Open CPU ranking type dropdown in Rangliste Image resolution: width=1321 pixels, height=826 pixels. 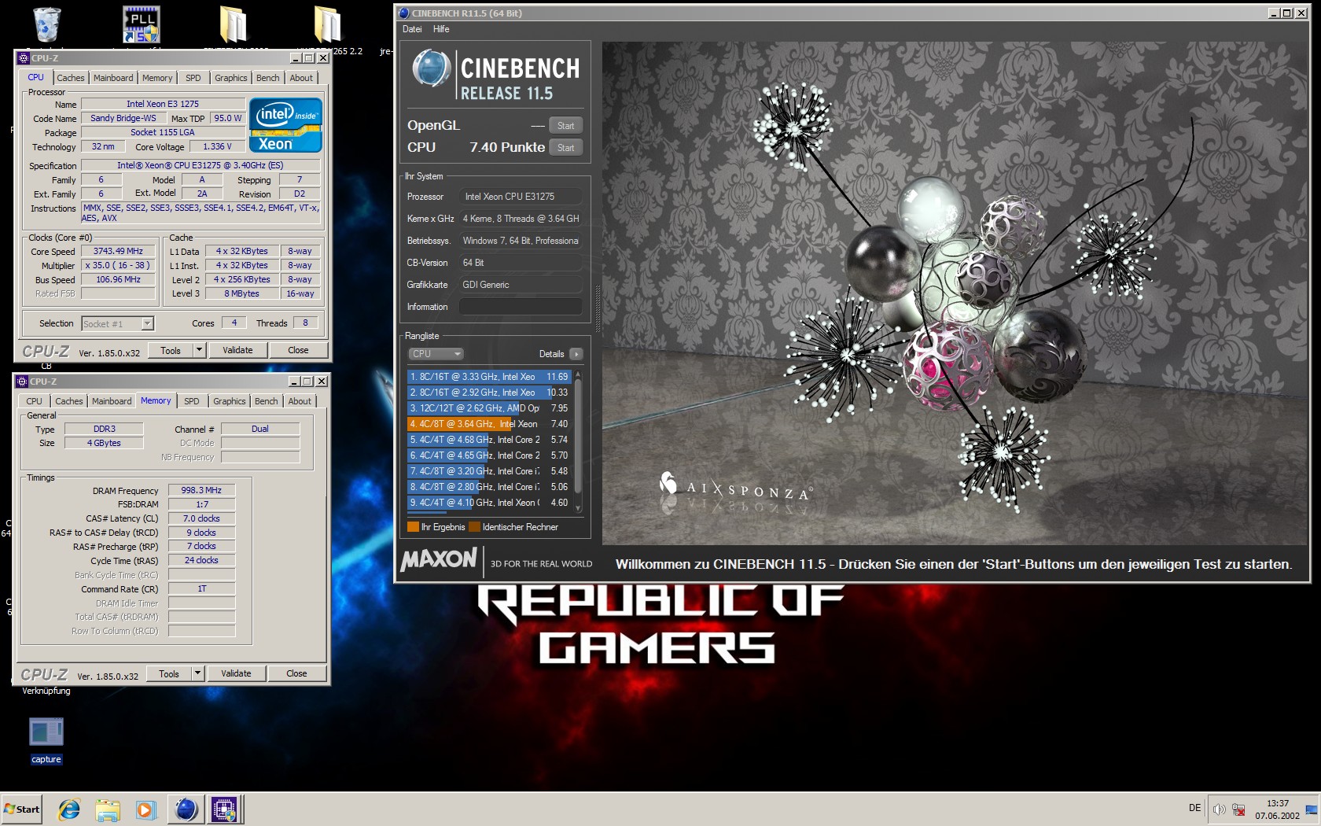click(x=436, y=354)
